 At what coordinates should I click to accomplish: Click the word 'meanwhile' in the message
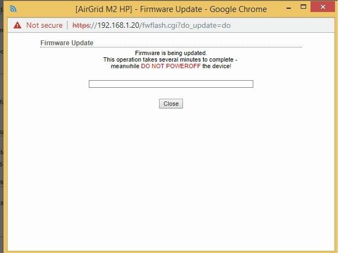125,66
